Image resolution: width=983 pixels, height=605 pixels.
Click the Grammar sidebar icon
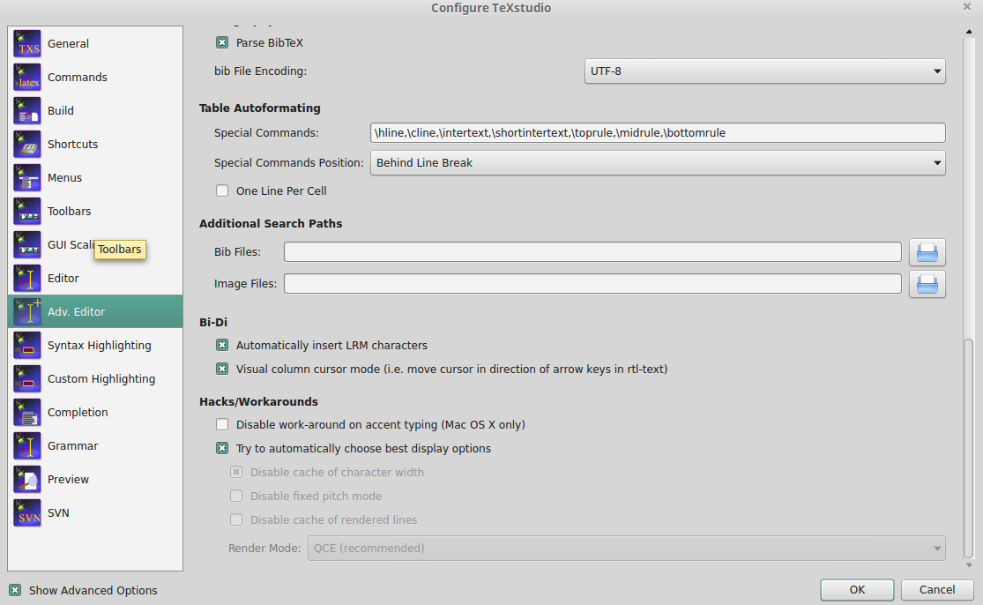pyautogui.click(x=27, y=445)
